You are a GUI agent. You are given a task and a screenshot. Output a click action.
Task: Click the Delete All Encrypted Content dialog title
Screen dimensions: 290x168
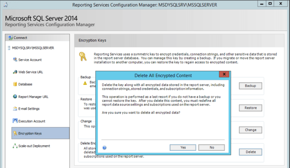pyautogui.click(x=163, y=75)
